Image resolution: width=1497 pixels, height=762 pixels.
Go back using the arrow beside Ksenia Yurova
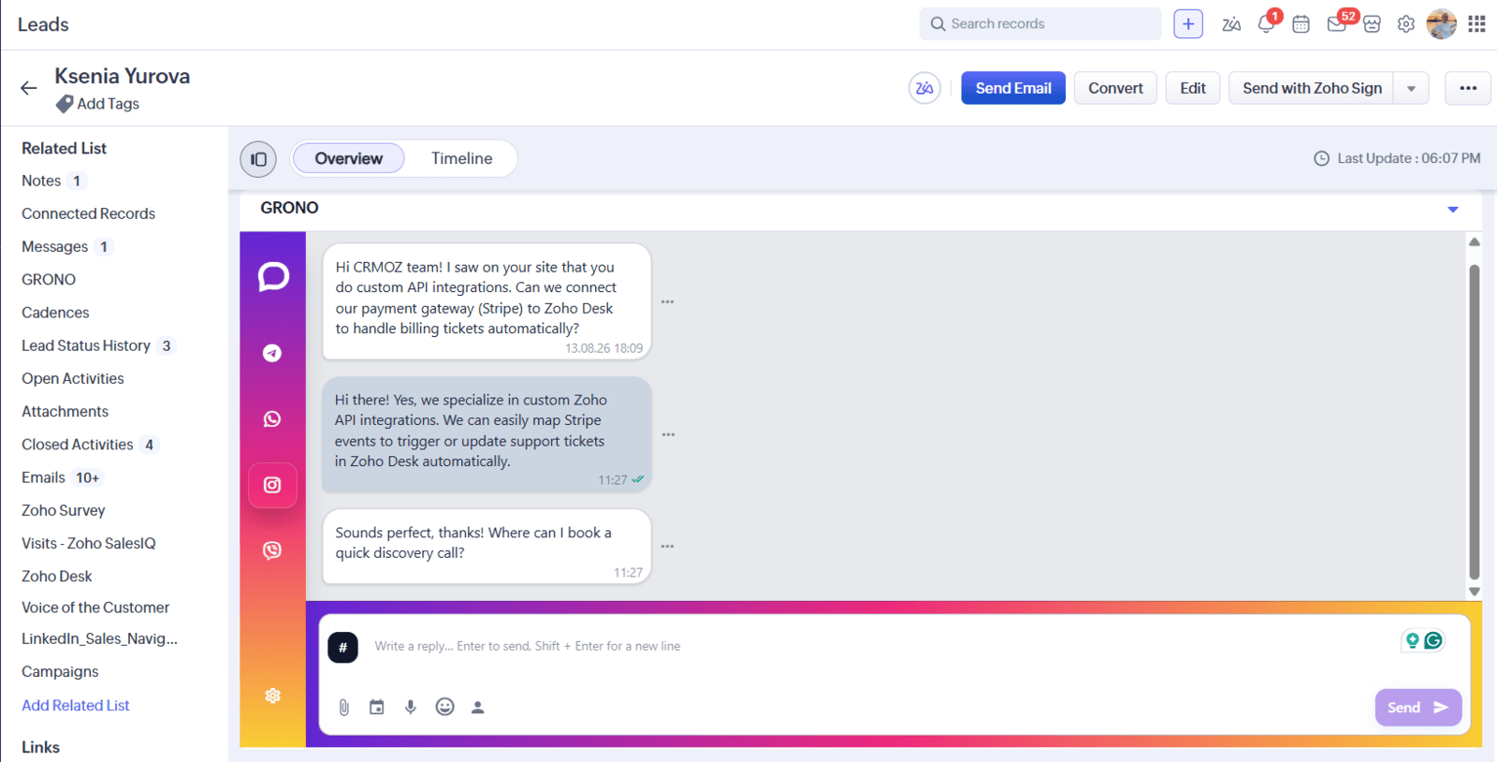point(29,88)
